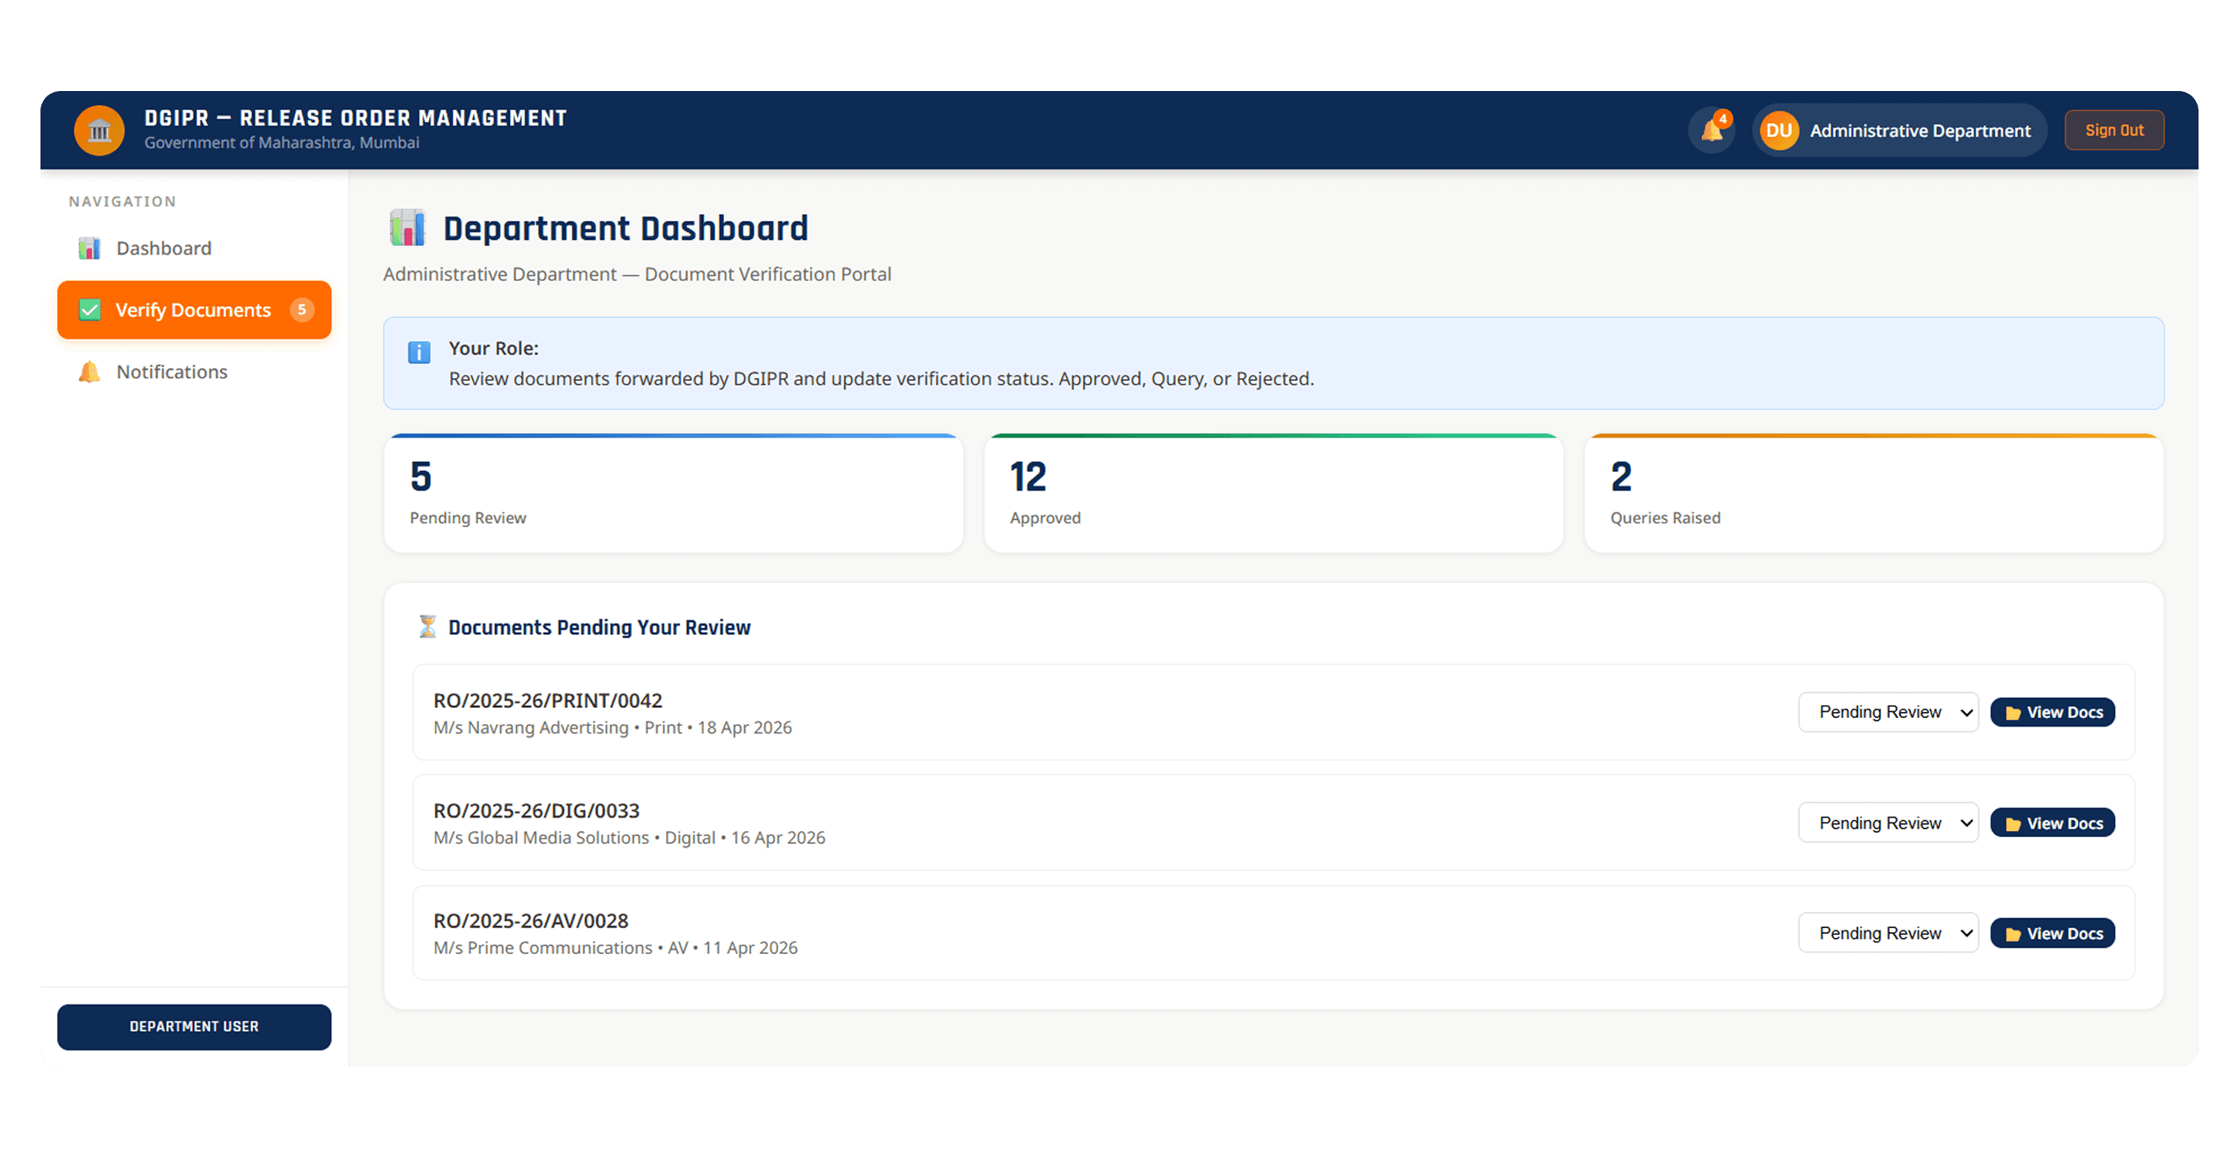Click the Sign Out button
This screenshot has width=2239, height=1158.
point(2114,131)
